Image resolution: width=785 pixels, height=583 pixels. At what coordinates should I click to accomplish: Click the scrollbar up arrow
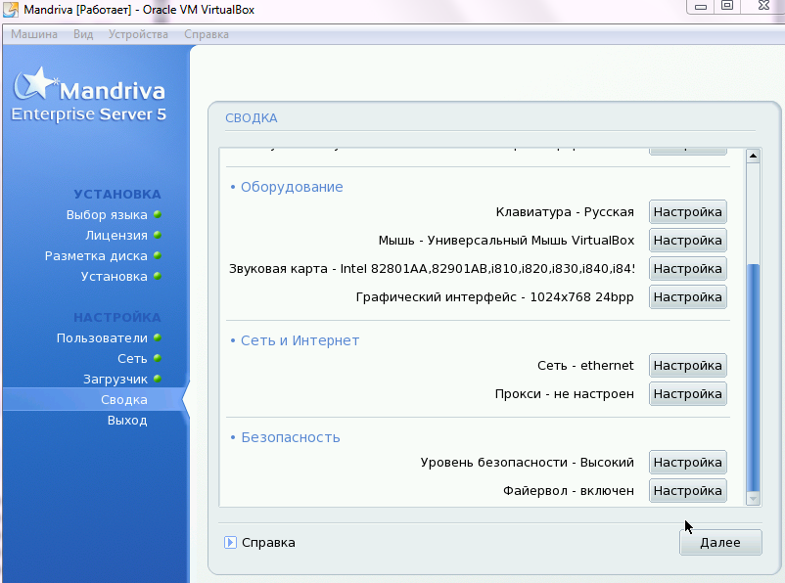point(753,157)
